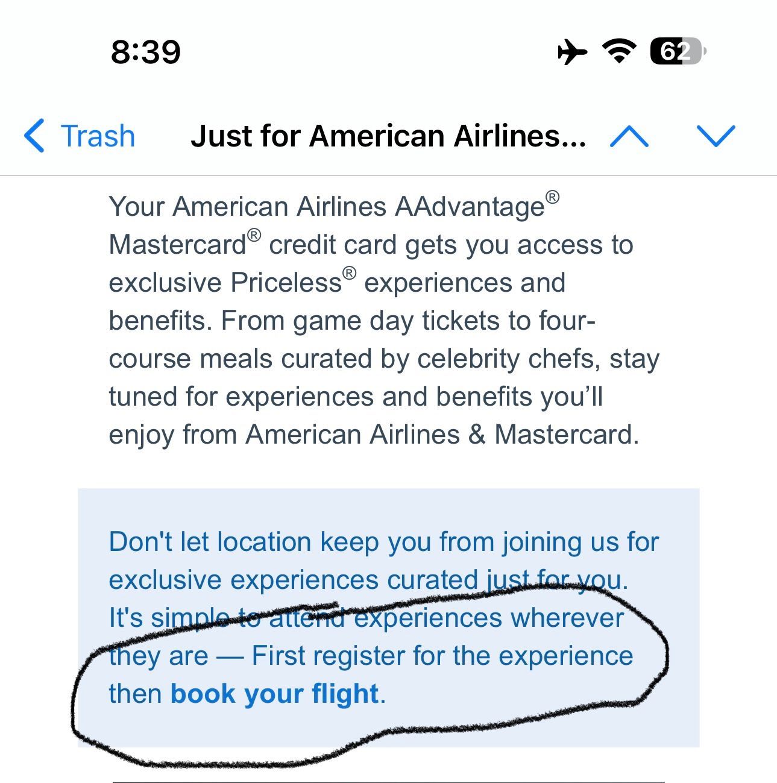Viewport: 777px width, 783px height.
Task: Tap 'First register for the experience' text
Action: [x=442, y=656]
